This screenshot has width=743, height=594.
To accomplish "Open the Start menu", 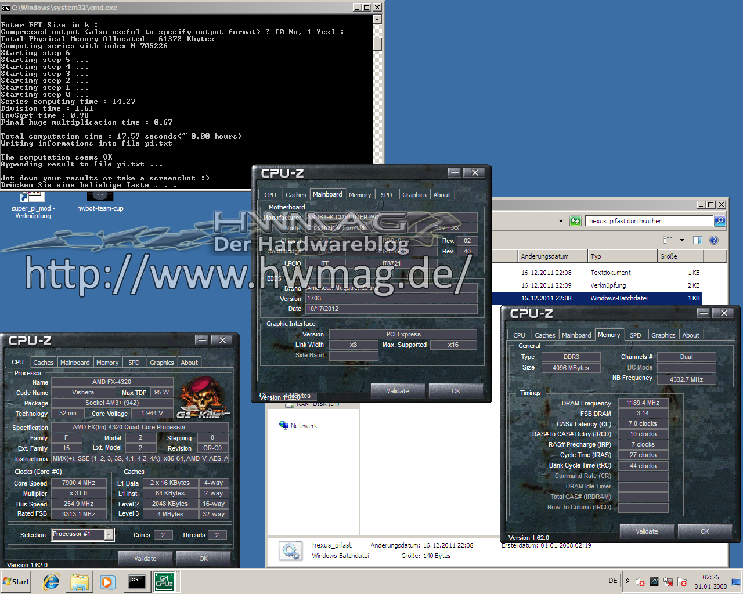I will click(16, 581).
